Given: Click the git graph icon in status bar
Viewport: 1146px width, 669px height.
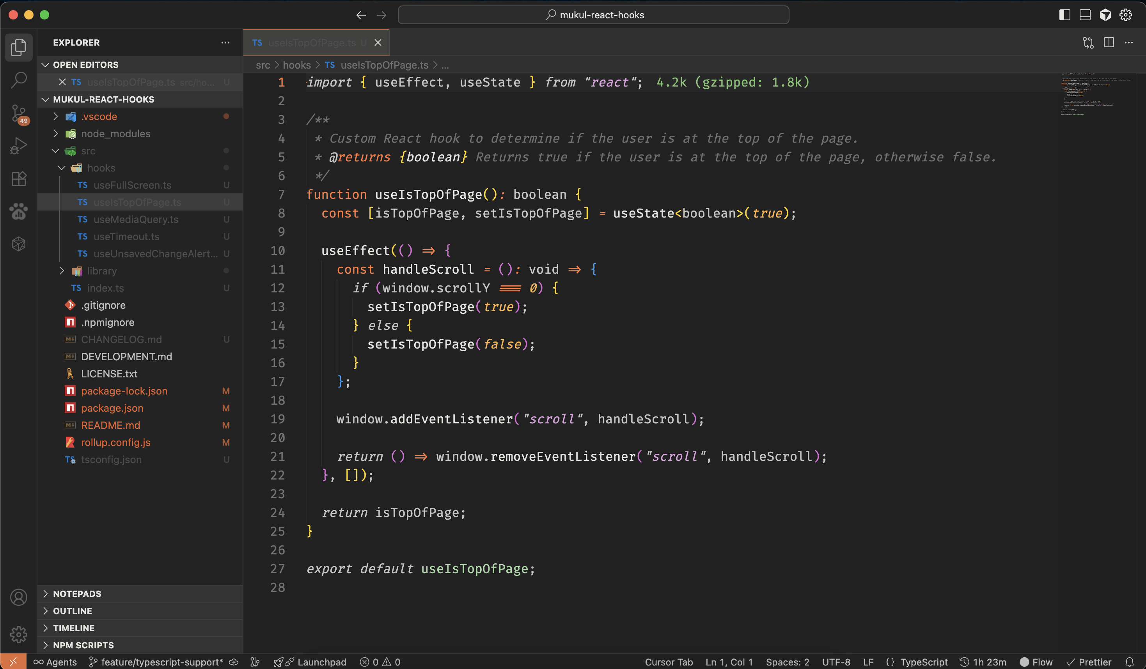Looking at the screenshot, I should click(255, 662).
